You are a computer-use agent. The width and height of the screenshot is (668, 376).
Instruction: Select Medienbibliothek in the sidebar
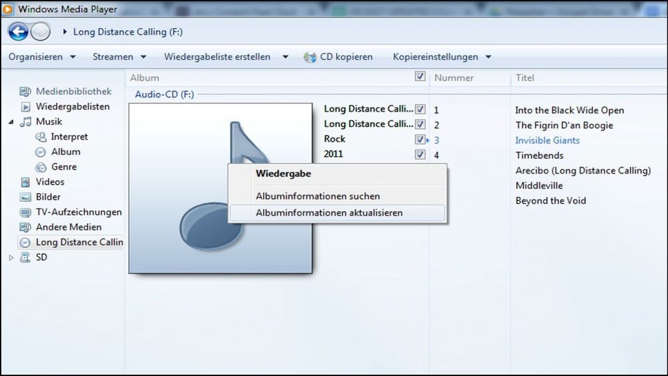coord(73,91)
